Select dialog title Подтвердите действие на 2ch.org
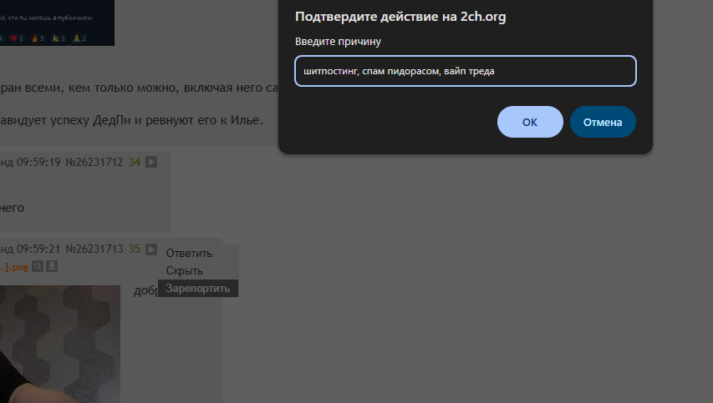 (400, 17)
